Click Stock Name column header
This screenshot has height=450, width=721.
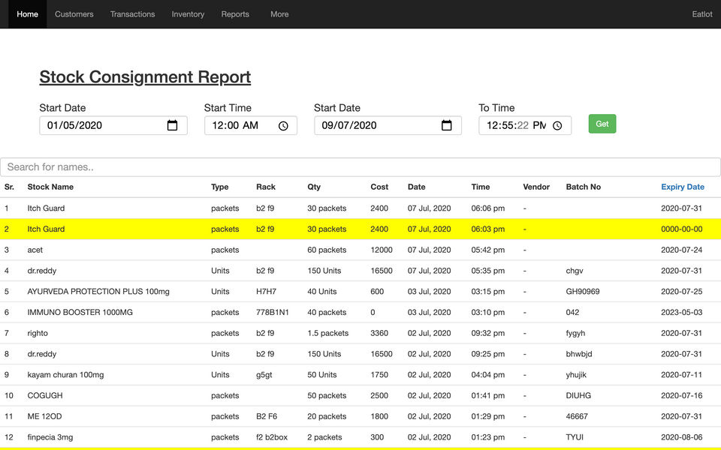click(x=50, y=187)
